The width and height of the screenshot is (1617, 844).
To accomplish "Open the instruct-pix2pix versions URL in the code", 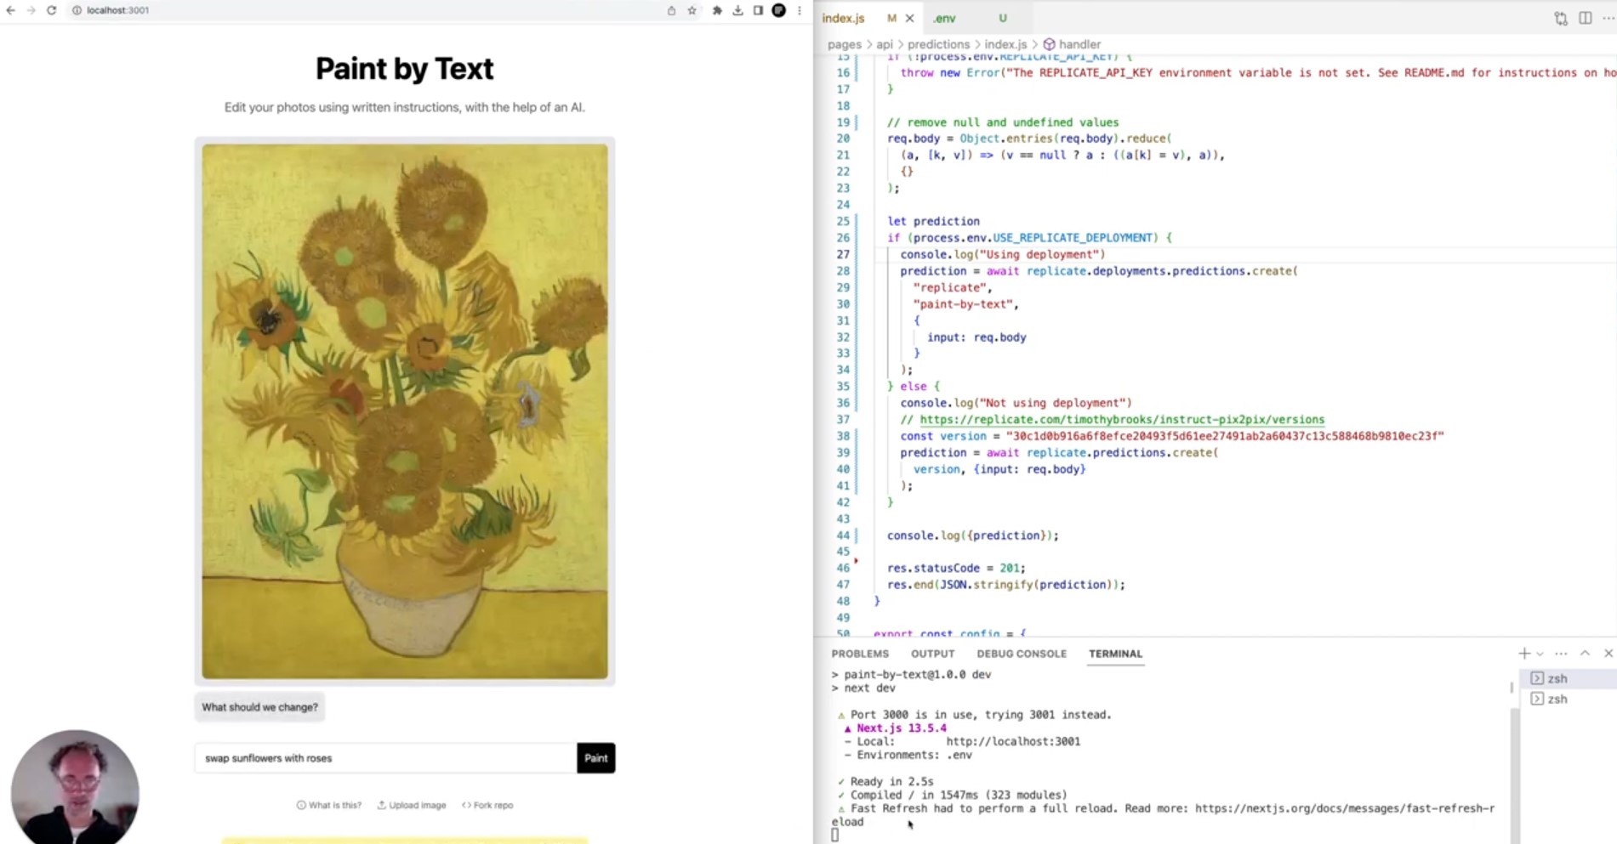I will [x=1122, y=420].
